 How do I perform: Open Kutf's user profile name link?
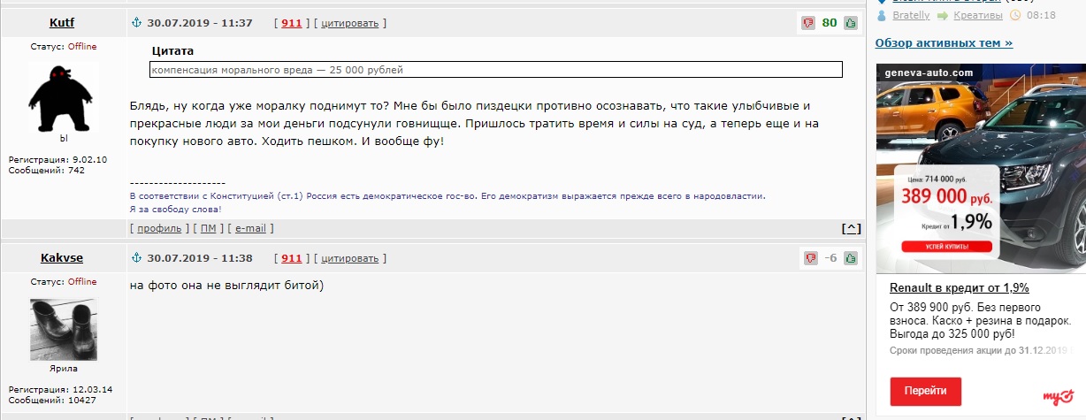click(62, 22)
